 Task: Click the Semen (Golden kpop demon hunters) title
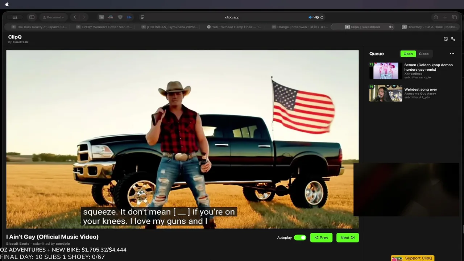[x=428, y=67]
